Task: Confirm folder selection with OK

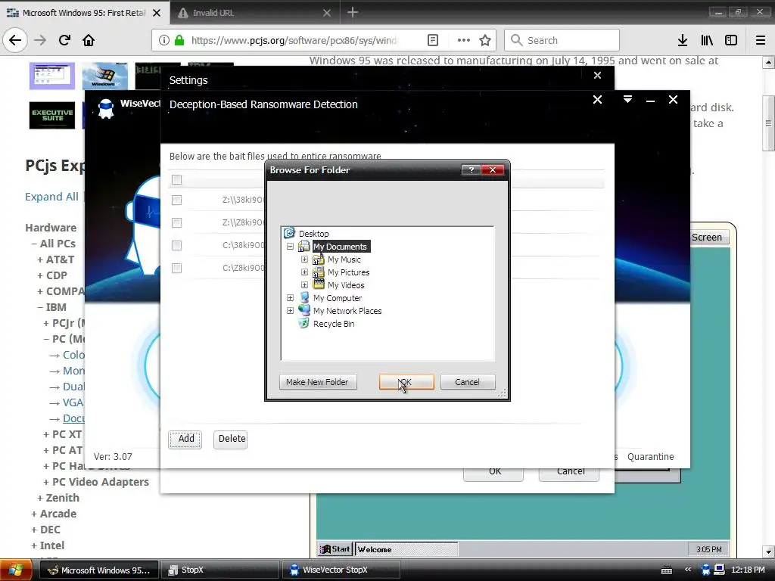Action: click(x=406, y=382)
